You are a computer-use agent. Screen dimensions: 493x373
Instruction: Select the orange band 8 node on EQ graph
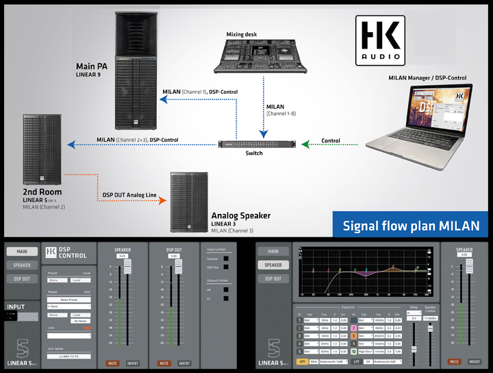tap(392, 267)
